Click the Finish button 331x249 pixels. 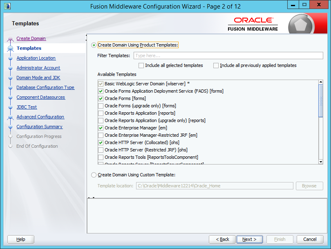point(280,239)
